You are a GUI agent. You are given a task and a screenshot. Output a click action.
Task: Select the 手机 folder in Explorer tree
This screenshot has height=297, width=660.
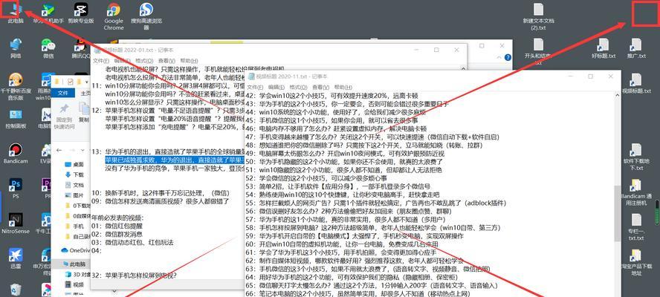click(x=74, y=226)
